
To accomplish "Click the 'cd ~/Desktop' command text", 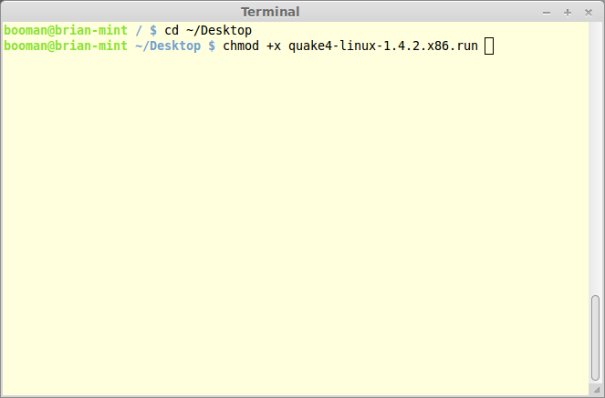I will tap(208, 30).
